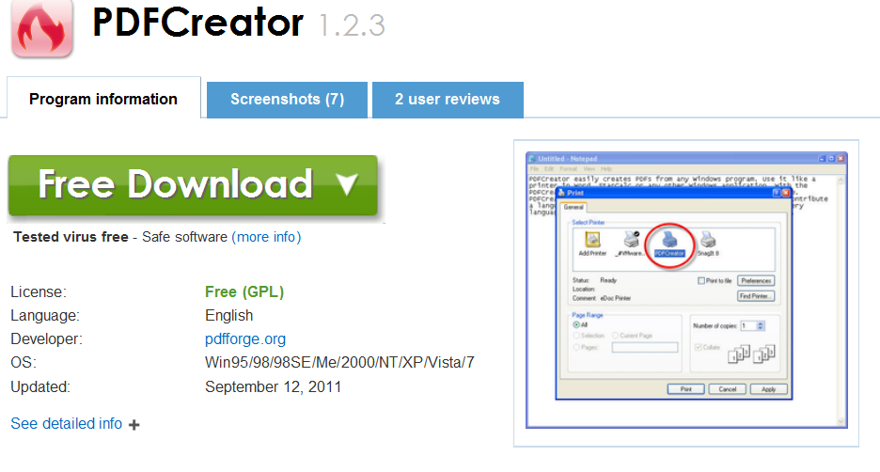Click the License: label
Viewport: 880px width, 472px height.
(39, 291)
